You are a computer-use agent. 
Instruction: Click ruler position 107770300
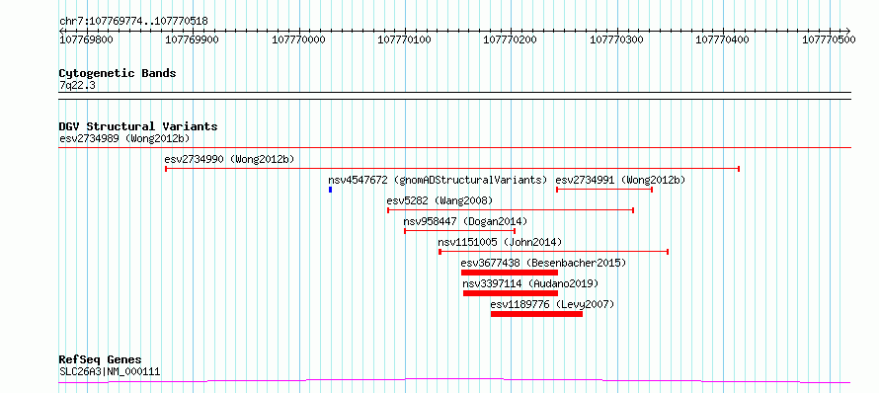[x=617, y=39]
